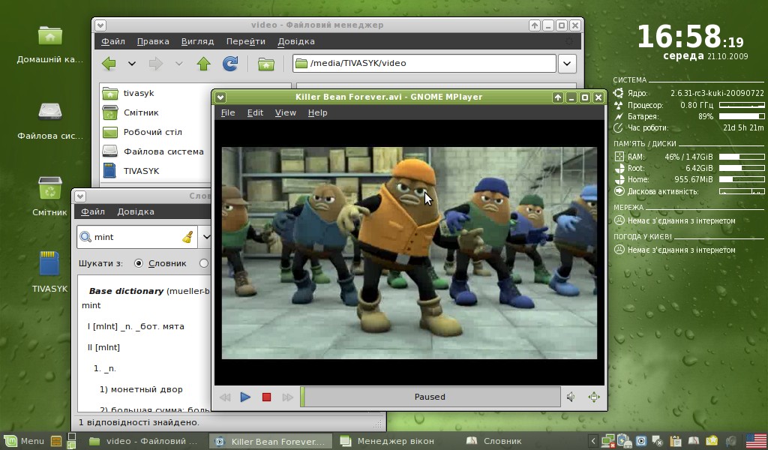Go to home folder via toolbar icon
The width and height of the screenshot is (768, 450).
[266, 64]
